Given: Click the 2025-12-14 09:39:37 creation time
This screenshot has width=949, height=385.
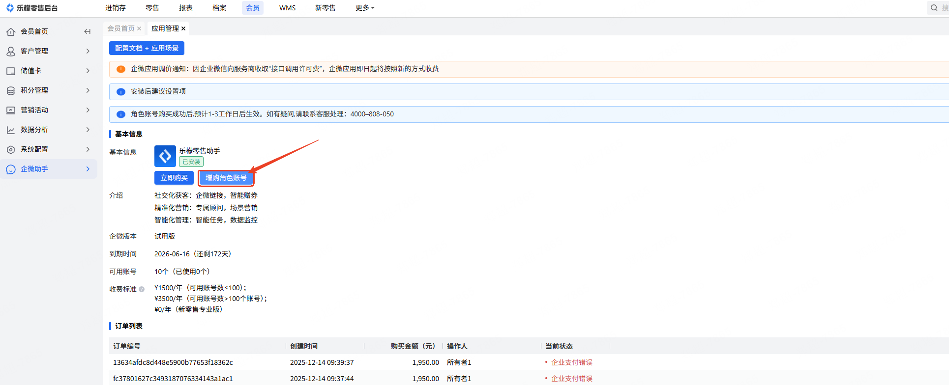Looking at the screenshot, I should pyautogui.click(x=322, y=362).
